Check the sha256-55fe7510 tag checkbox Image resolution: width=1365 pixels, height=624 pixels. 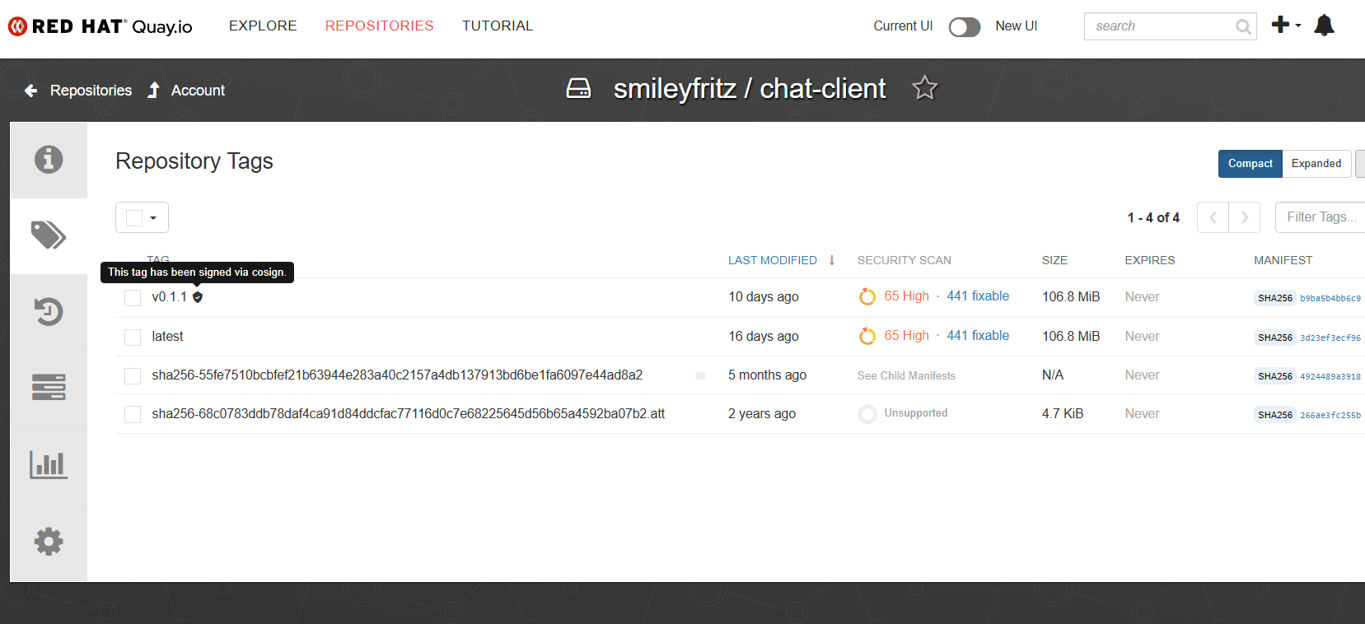click(x=133, y=376)
